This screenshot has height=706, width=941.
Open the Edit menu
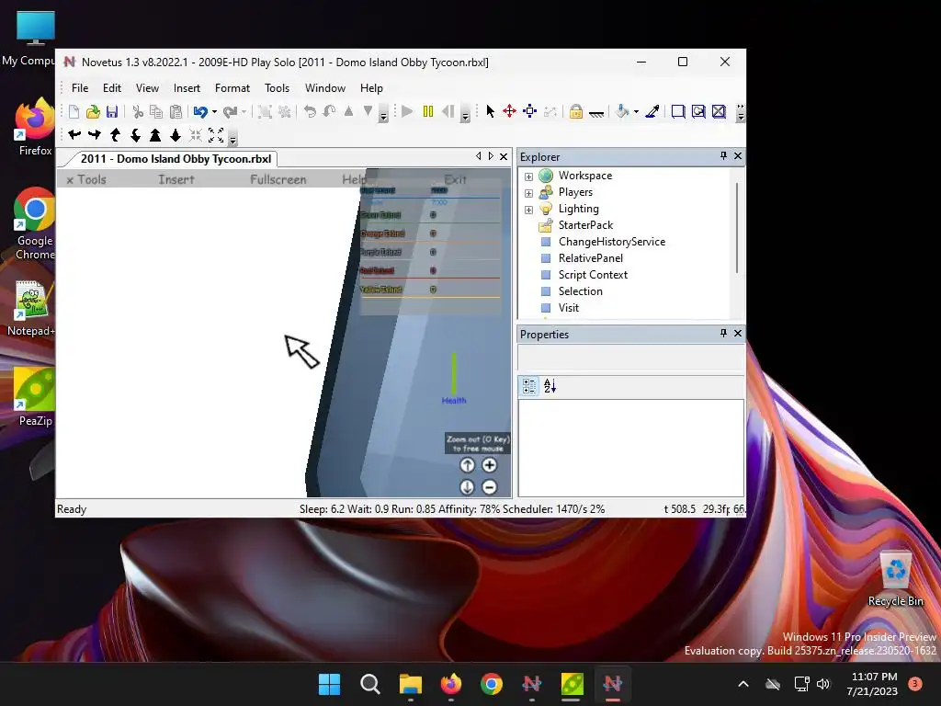[112, 88]
